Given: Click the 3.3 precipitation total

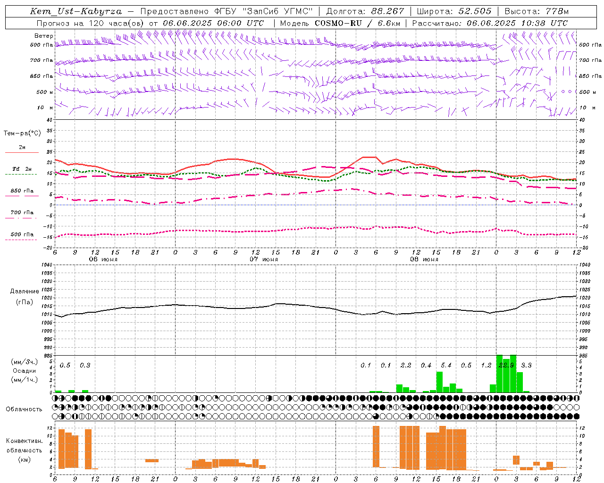Looking at the screenshot, I should coord(526,366).
